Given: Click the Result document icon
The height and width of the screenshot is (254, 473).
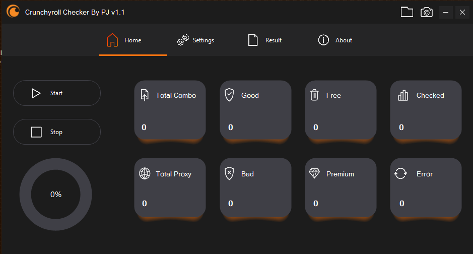Looking at the screenshot, I should tap(253, 40).
